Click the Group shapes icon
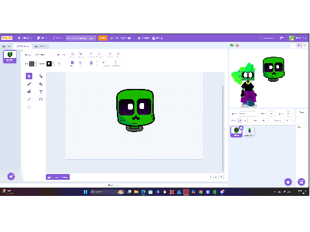 tap(72, 55)
